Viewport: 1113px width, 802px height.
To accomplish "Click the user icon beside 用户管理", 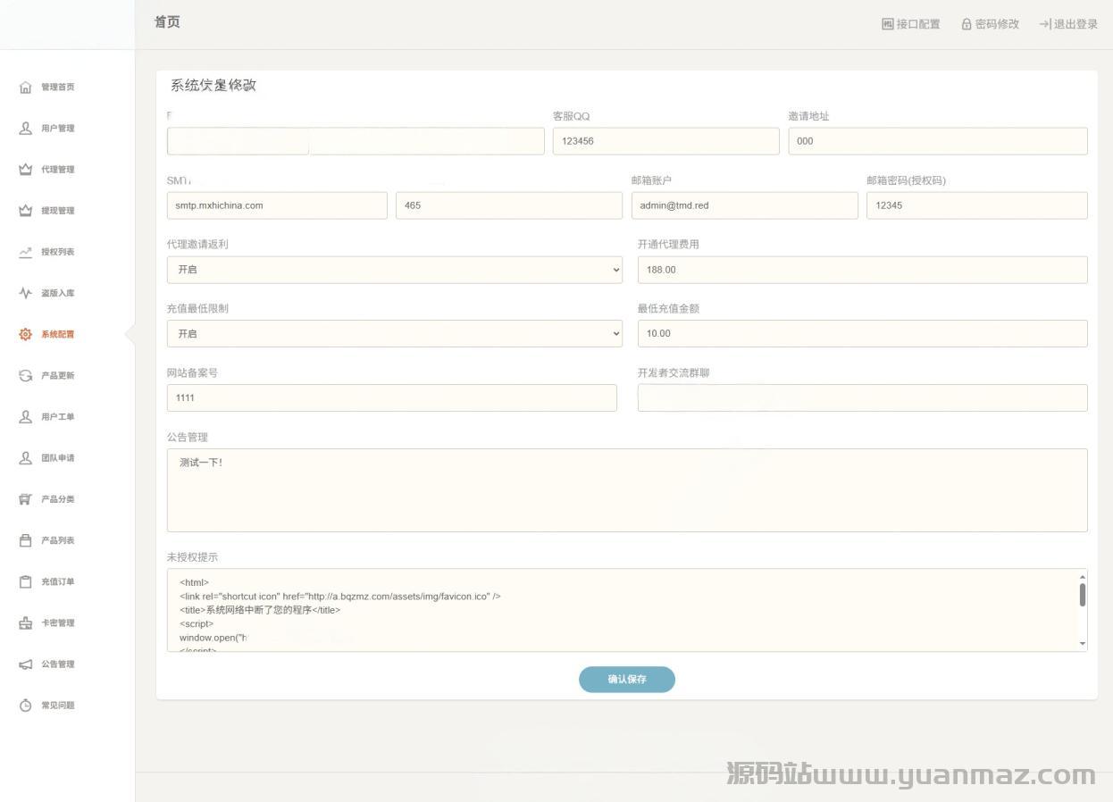I will 26,129.
